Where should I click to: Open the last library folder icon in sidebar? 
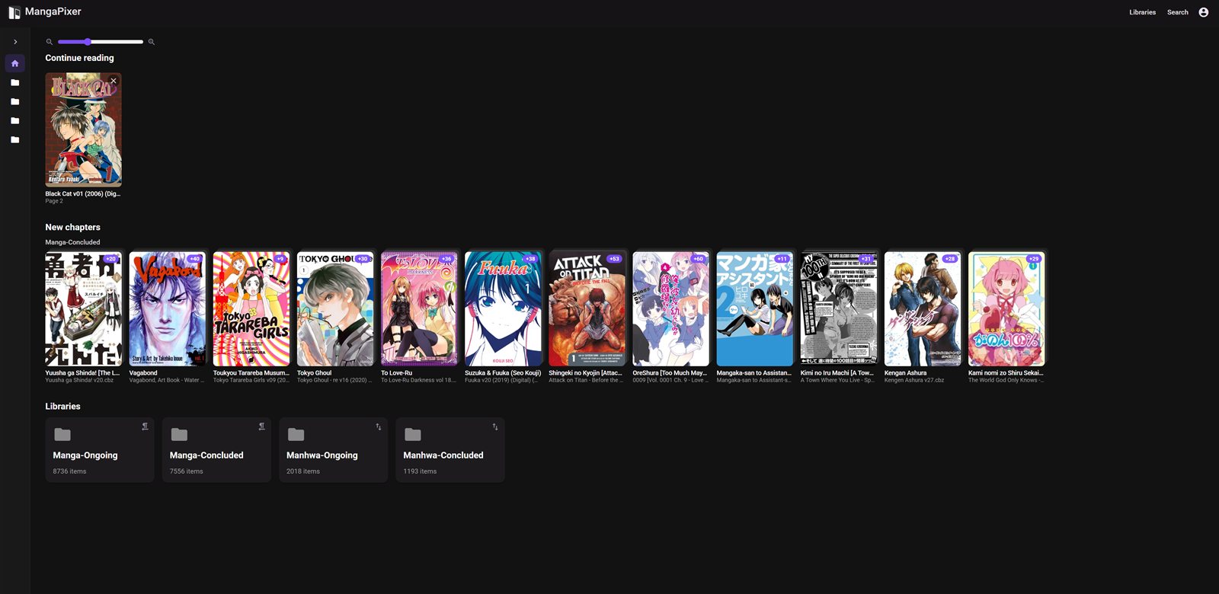15,139
